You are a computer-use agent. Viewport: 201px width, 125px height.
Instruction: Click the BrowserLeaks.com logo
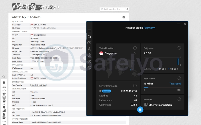coord(35,7)
